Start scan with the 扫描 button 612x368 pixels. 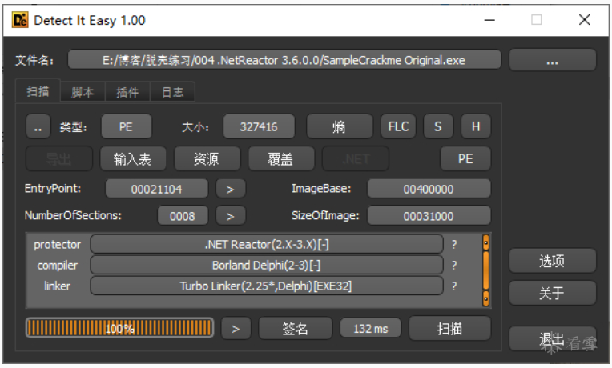[x=449, y=329]
